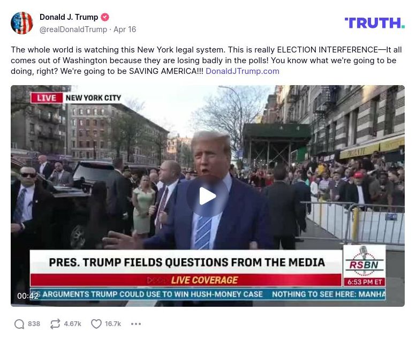Open the DonaldJTrump.com link

(243, 71)
